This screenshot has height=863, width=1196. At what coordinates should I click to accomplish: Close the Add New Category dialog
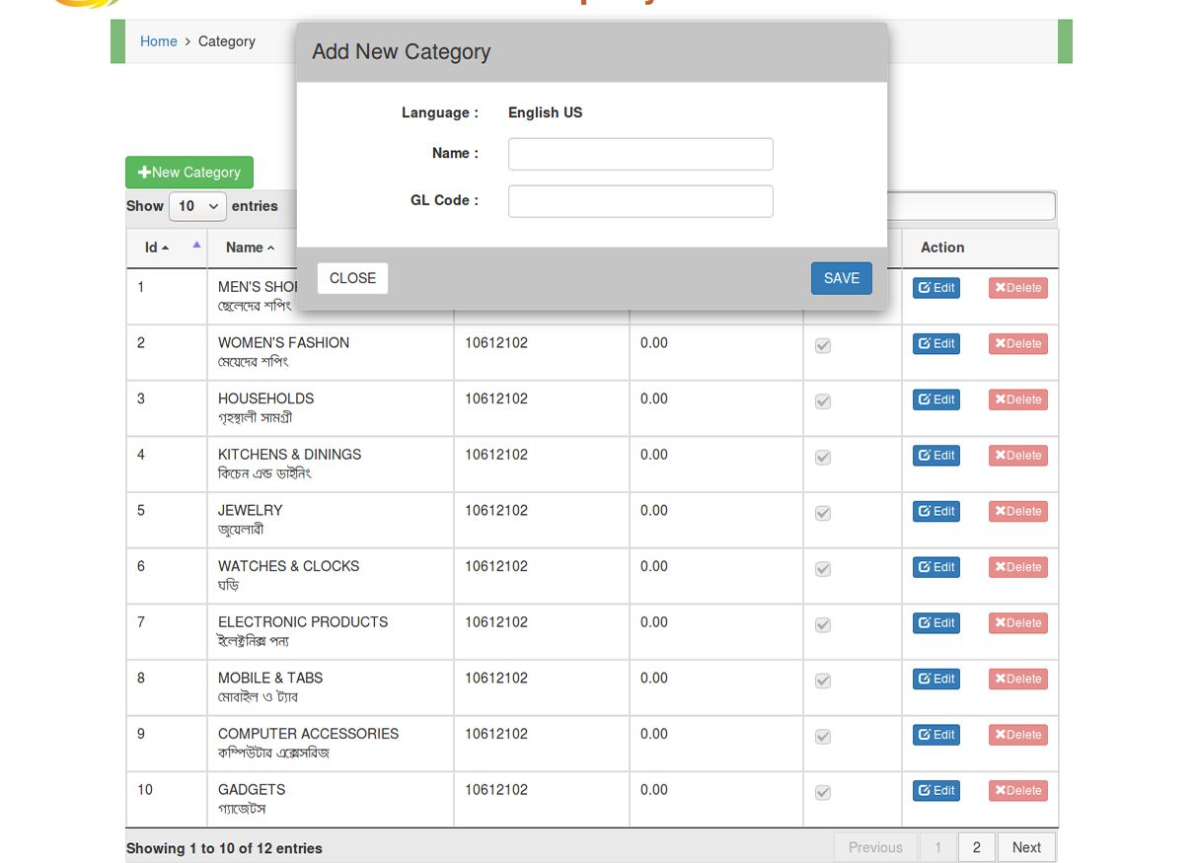tap(352, 278)
